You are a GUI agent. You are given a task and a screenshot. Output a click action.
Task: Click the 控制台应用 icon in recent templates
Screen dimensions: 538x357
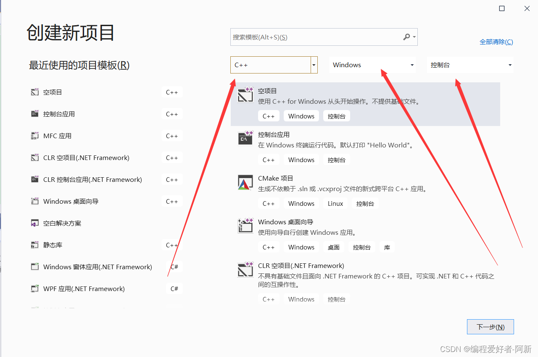coord(35,114)
